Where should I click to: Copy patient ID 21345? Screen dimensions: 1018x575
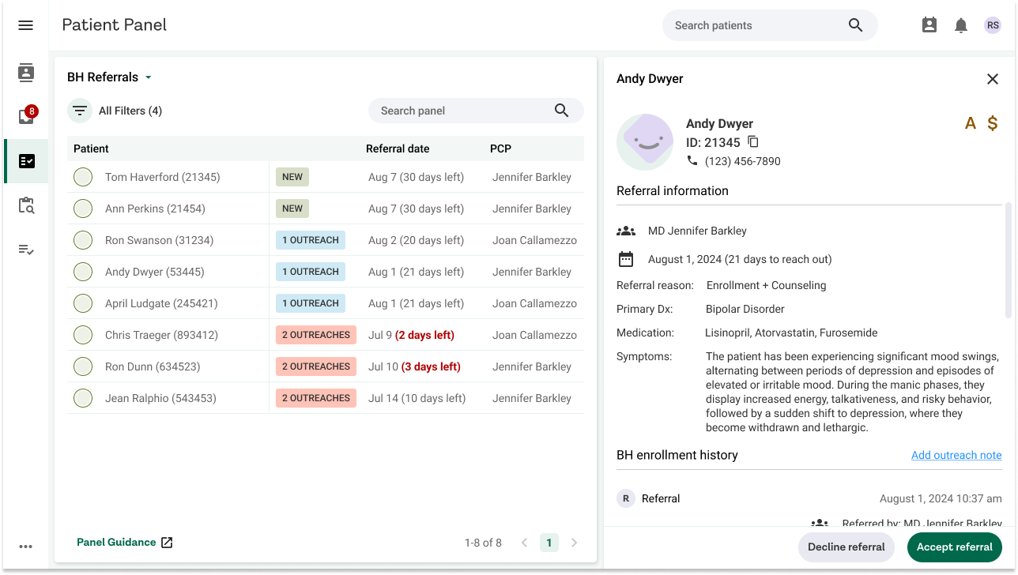[x=753, y=142]
